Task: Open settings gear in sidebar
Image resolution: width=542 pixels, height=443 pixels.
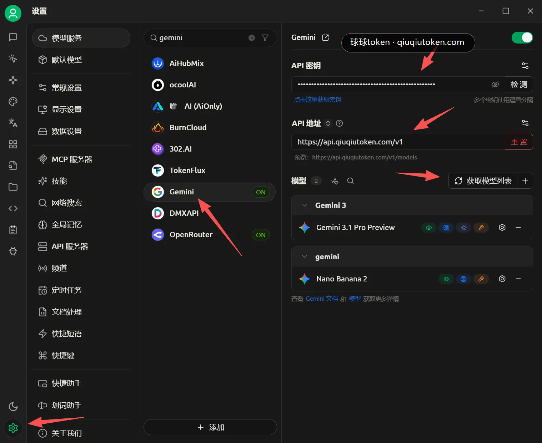Action: pos(13,428)
